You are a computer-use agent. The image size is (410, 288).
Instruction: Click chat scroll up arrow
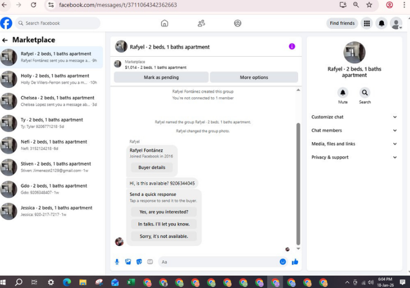(x=298, y=90)
